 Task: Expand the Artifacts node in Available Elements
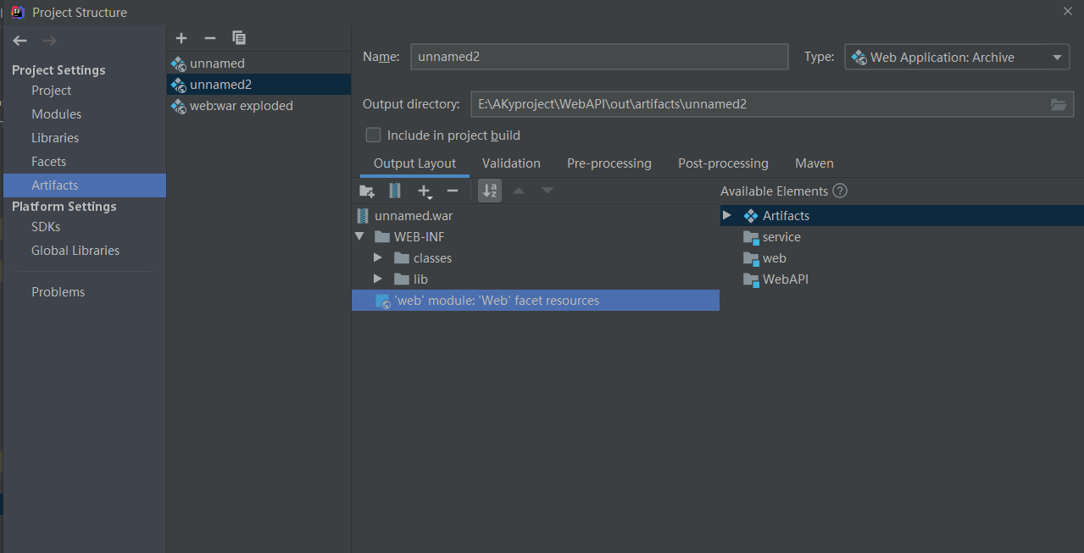pos(726,216)
